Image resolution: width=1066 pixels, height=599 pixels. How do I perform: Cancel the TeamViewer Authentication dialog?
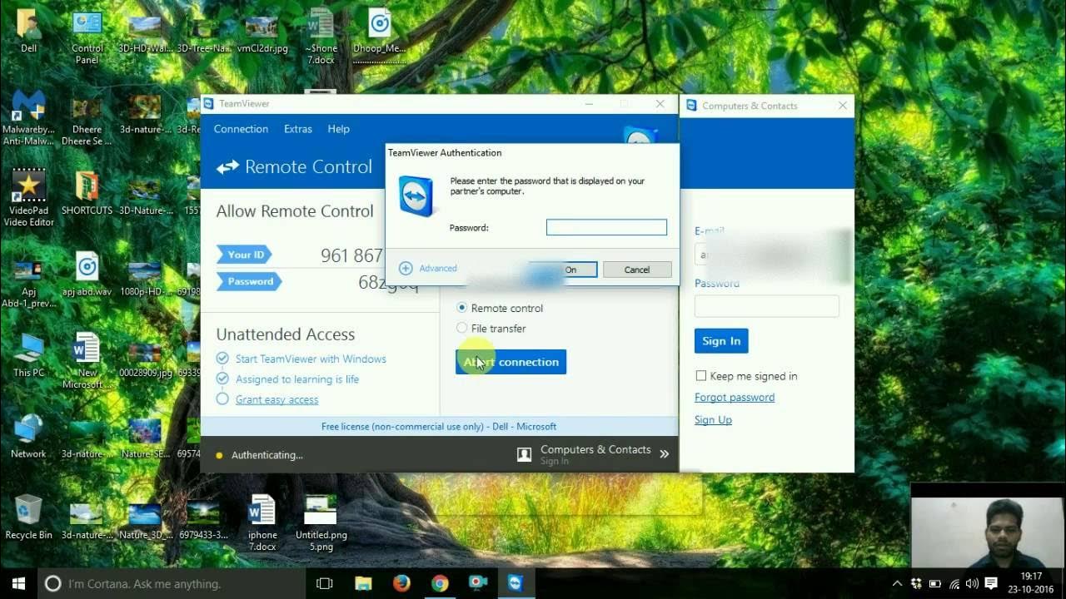coord(637,270)
